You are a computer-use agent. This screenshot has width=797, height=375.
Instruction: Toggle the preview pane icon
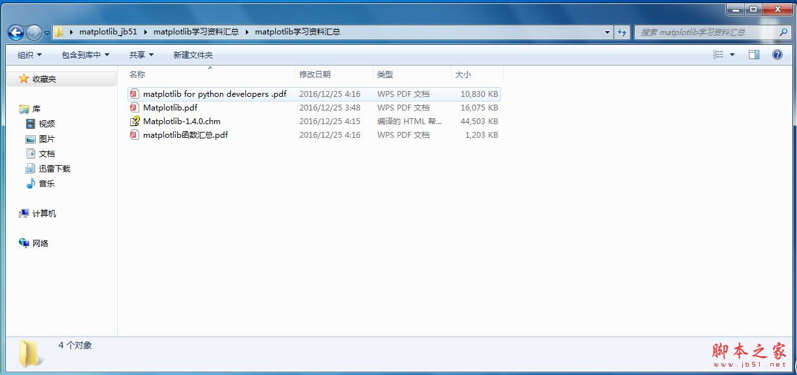[754, 55]
